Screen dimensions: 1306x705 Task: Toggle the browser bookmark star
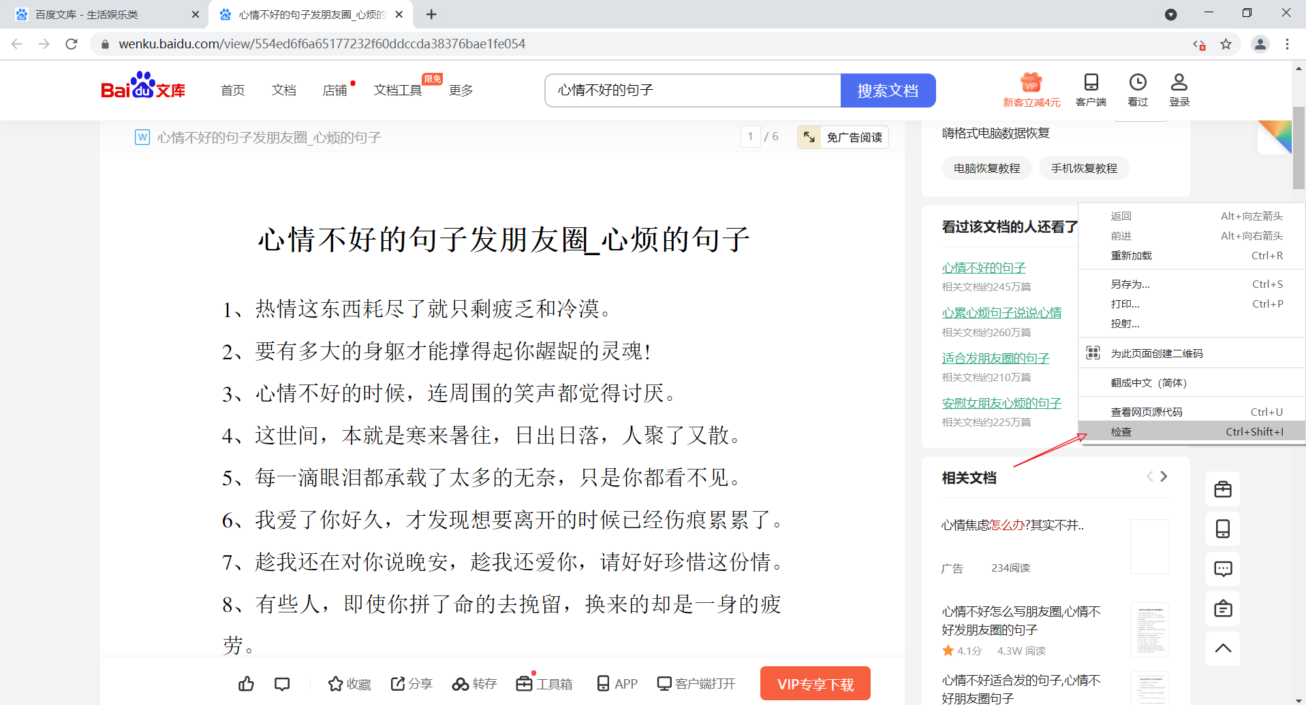[1226, 44]
